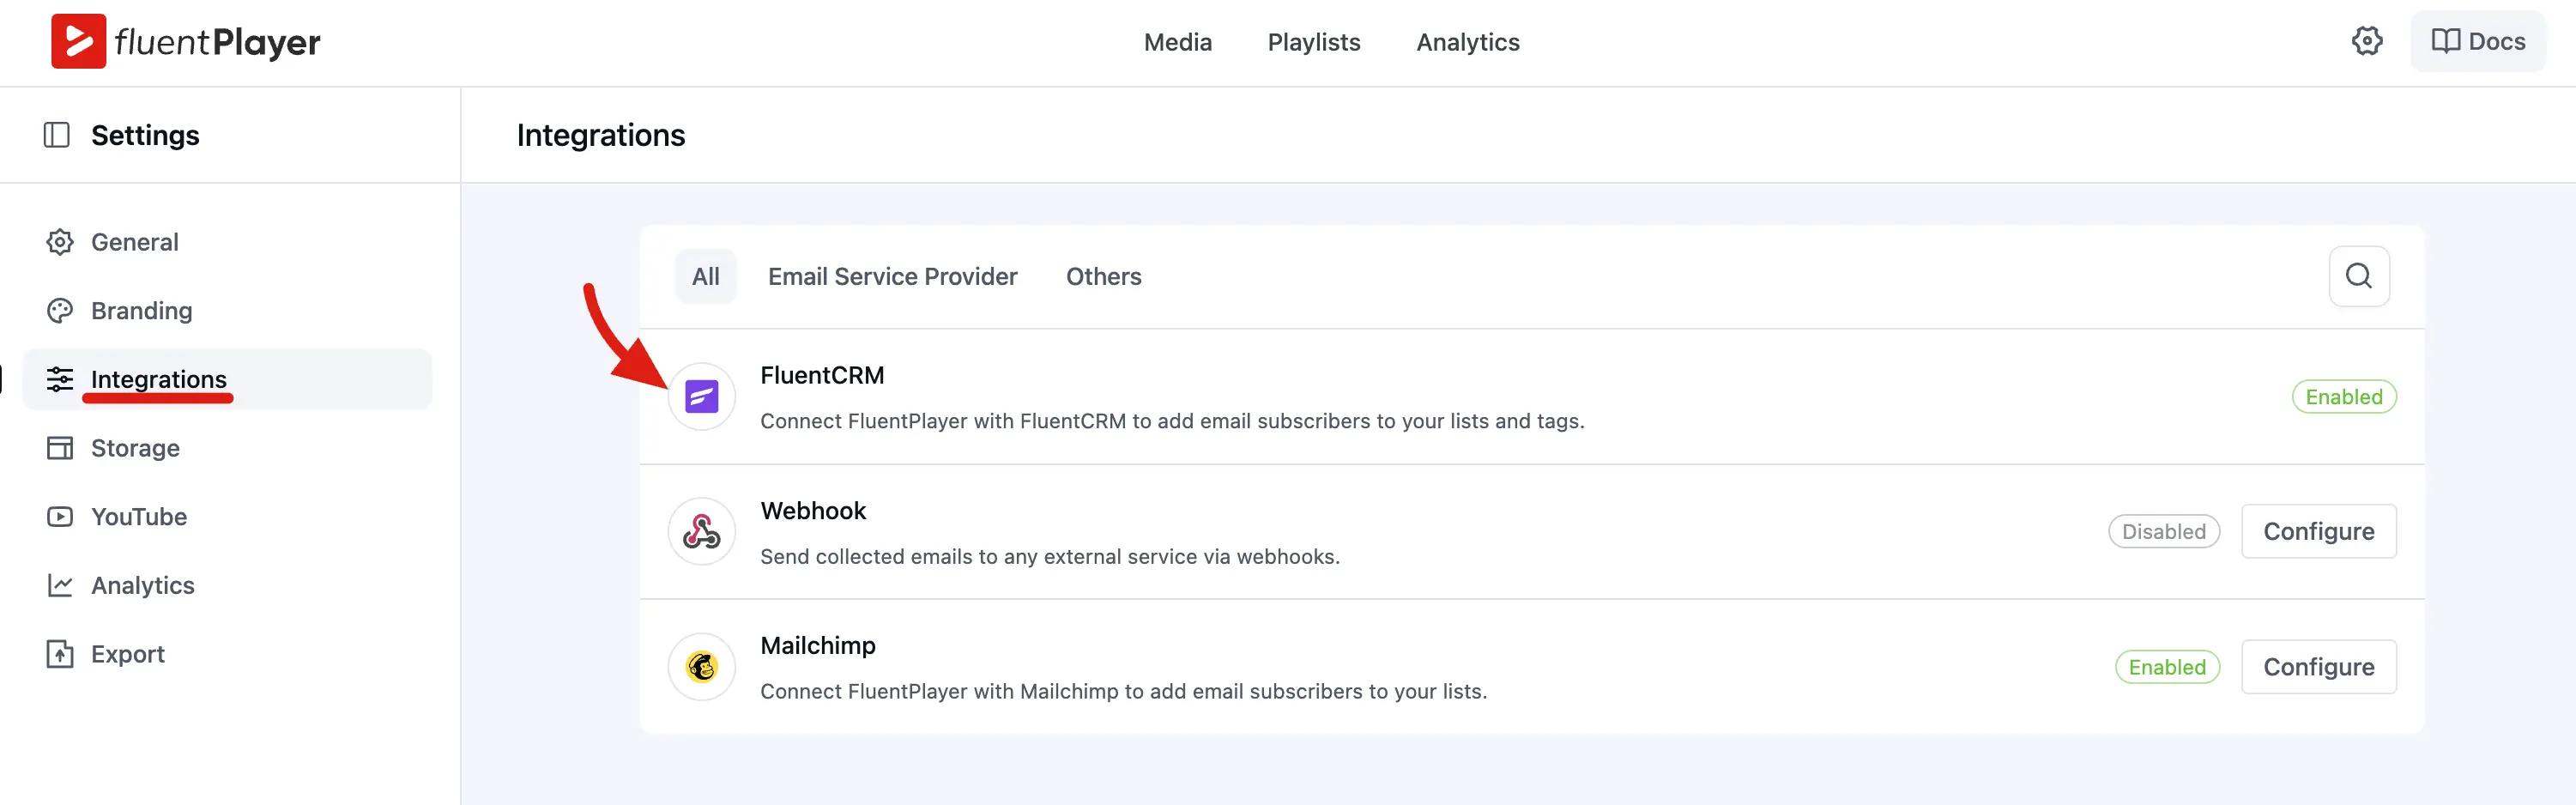Click the fluentPlayer logo icon

click(78, 41)
